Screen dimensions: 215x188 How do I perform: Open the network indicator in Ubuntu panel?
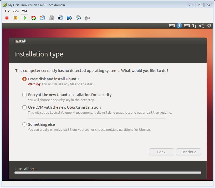tap(194, 26)
